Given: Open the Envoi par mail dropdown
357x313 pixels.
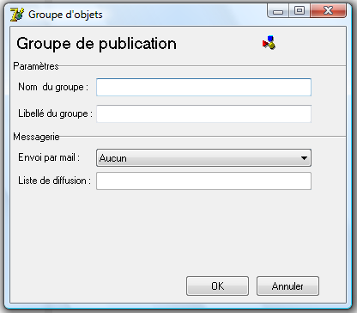Looking at the screenshot, I should click(x=203, y=157).
